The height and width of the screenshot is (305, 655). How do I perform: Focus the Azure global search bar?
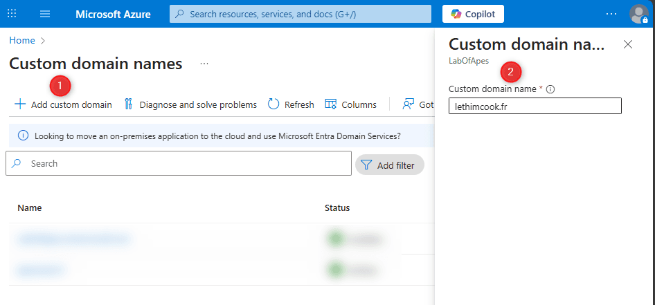301,14
